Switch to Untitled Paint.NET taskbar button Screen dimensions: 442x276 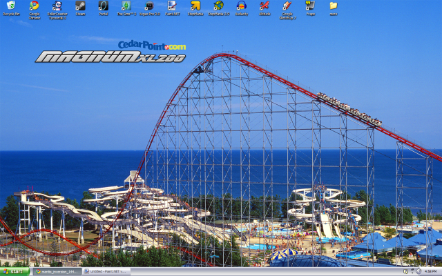coord(106,271)
